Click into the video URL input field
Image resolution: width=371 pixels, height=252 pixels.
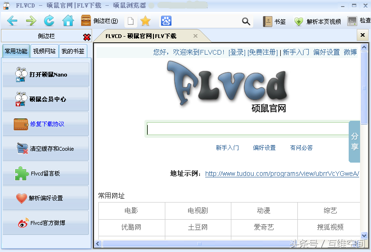[x=247, y=129]
